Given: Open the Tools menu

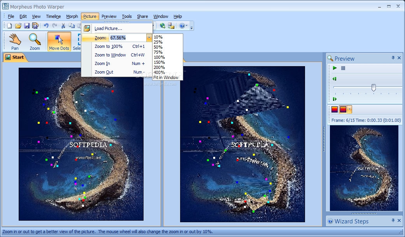Looking at the screenshot, I should pyautogui.click(x=127, y=16).
